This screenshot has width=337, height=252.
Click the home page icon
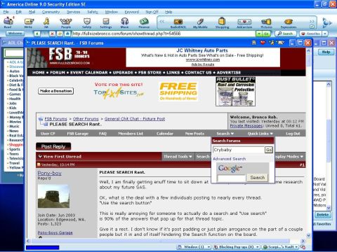click(67, 34)
